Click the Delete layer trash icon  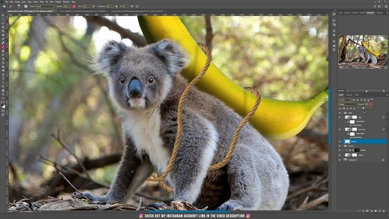click(x=384, y=211)
